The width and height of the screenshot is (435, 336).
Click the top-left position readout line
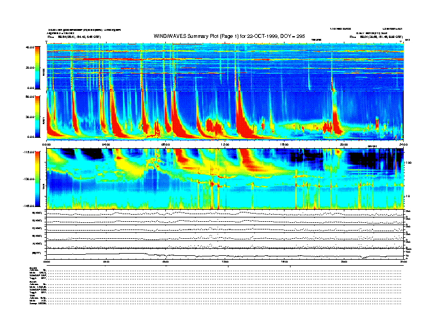[x=74, y=37]
